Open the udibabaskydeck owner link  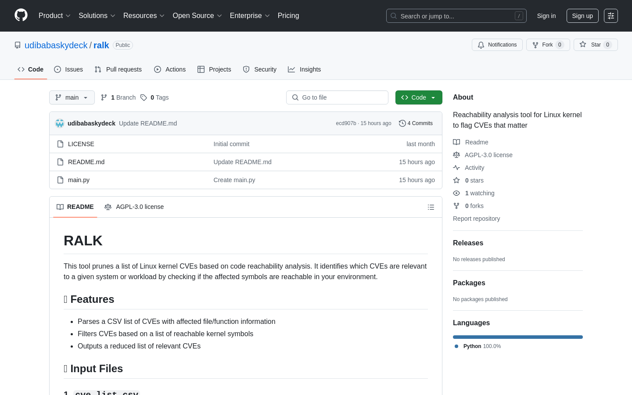pos(56,45)
